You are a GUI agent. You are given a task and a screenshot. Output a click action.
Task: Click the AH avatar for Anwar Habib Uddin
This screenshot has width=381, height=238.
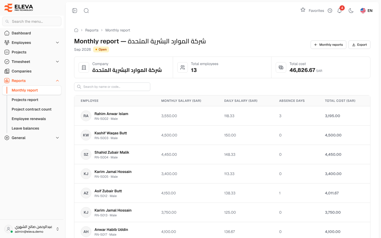86,232
